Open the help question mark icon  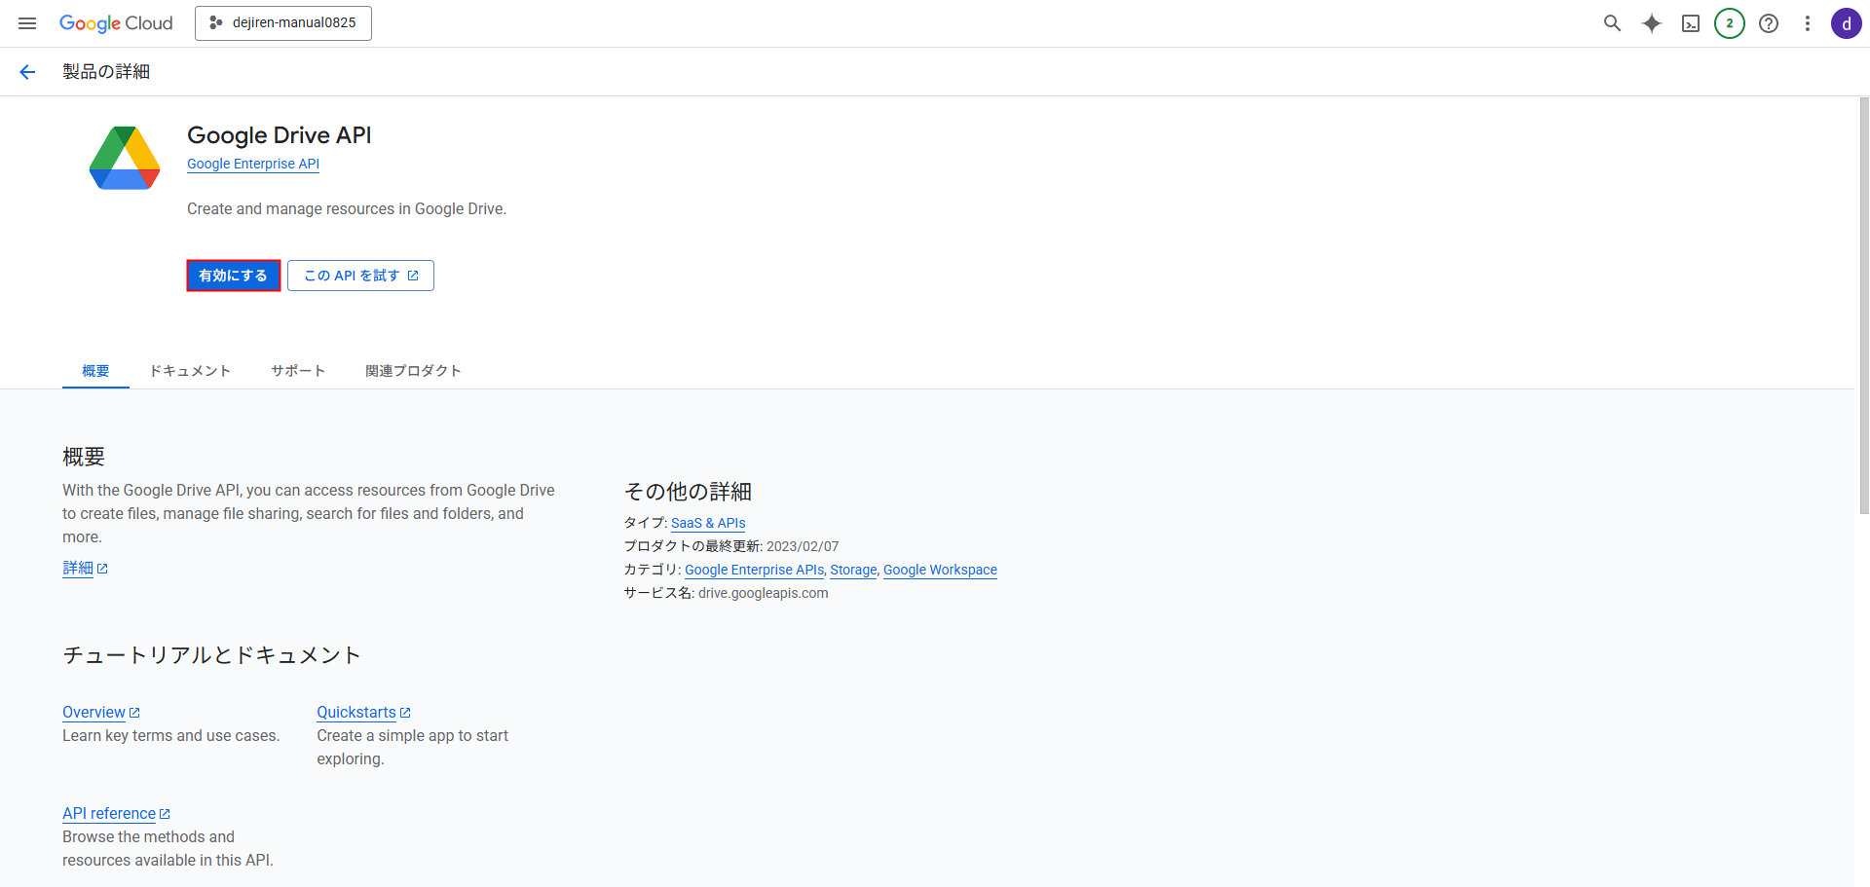pyautogui.click(x=1769, y=23)
